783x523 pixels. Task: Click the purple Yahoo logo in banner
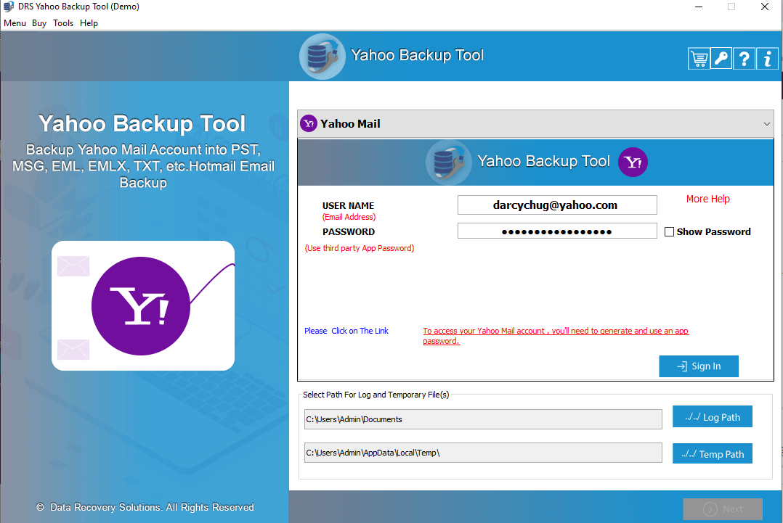[x=633, y=162]
